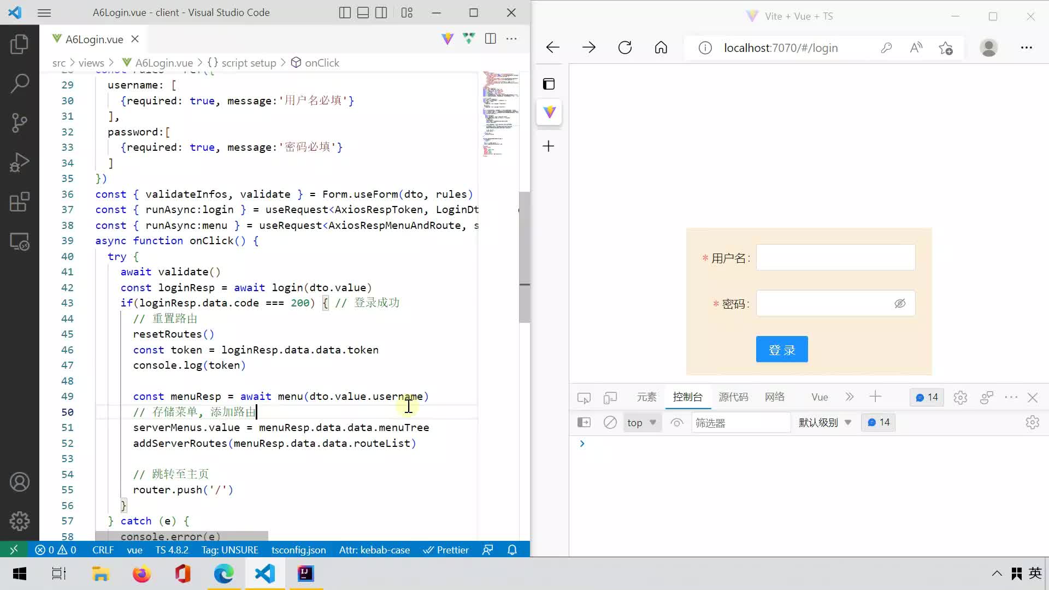Click the views breadcrumb segment
1049x590 pixels.
point(91,63)
